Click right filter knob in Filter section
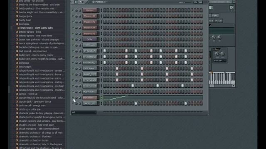The image size is (266, 149). click(223, 54)
